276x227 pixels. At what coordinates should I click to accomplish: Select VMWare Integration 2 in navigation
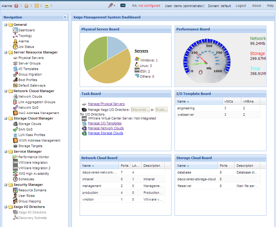click(x=34, y=168)
